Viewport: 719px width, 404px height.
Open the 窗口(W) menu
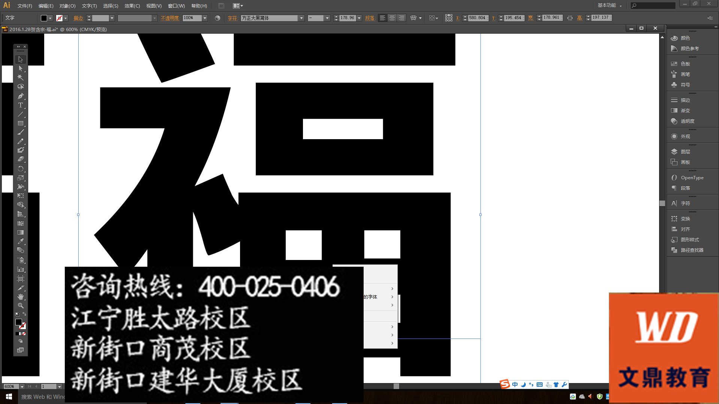[x=176, y=6]
